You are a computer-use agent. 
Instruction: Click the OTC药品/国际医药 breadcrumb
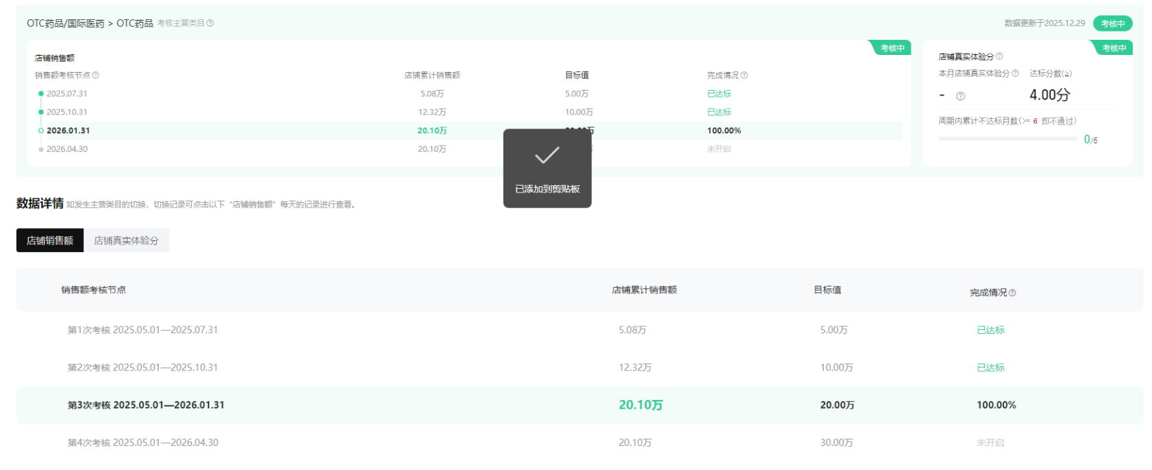[65, 23]
